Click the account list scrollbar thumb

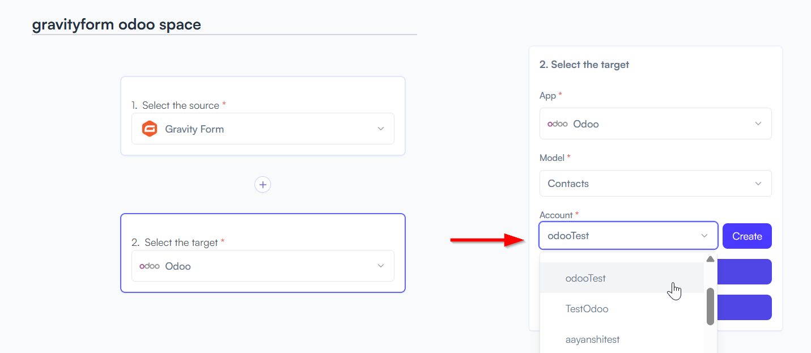pos(710,307)
